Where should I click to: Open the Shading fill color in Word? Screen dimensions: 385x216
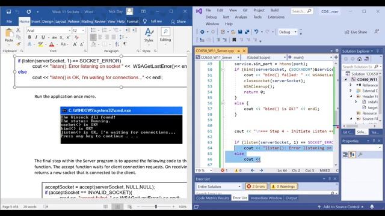pyautogui.click(x=94, y=44)
